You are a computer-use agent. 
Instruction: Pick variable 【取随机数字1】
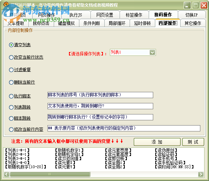point(69,150)
